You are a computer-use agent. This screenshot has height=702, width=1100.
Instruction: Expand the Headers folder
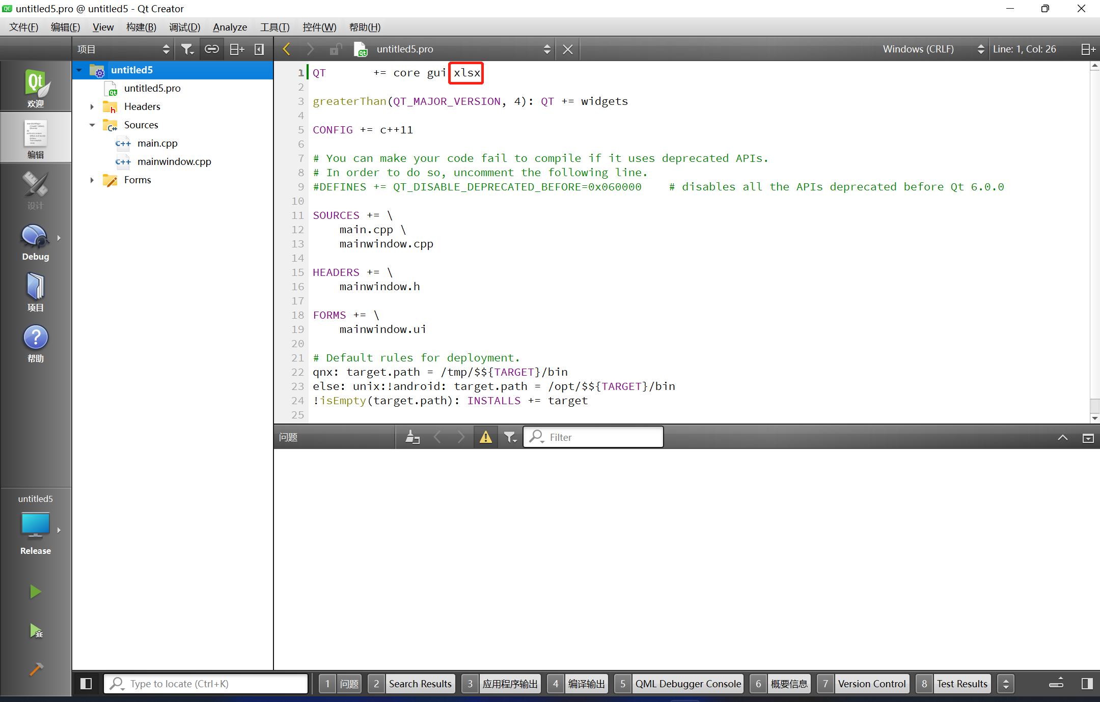(92, 107)
